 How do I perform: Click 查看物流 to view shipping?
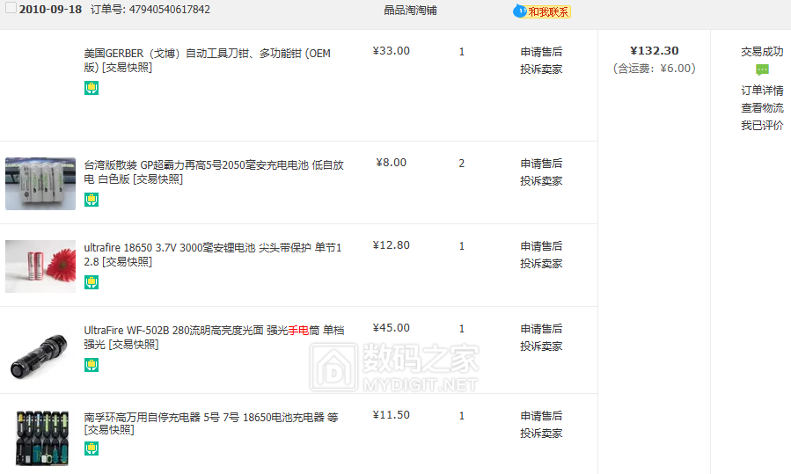coord(762,107)
